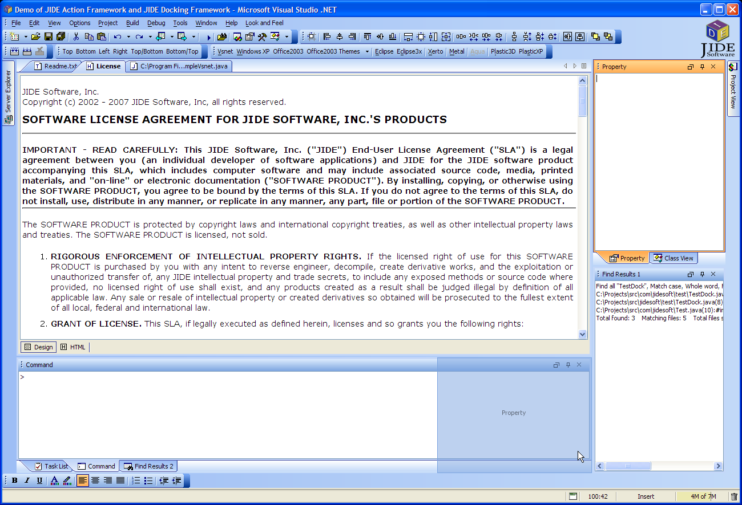The image size is (742, 505).
Task: Apply the Plastic3D look and feel
Action: [503, 51]
